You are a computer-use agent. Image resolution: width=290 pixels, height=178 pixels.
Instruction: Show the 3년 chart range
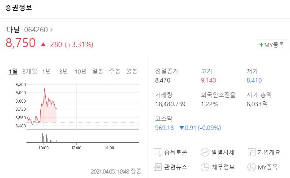tap(64, 71)
